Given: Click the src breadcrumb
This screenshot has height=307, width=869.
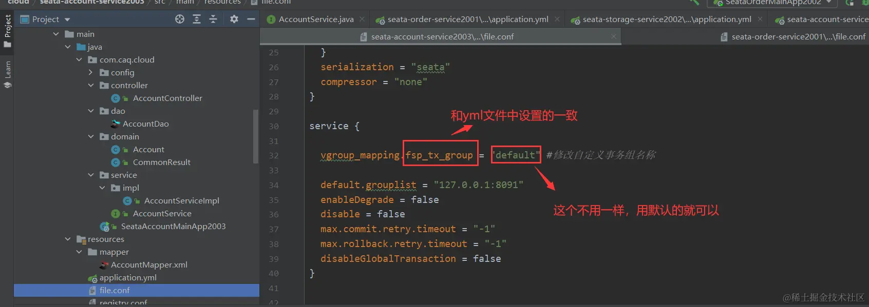Looking at the screenshot, I should click(x=160, y=2).
